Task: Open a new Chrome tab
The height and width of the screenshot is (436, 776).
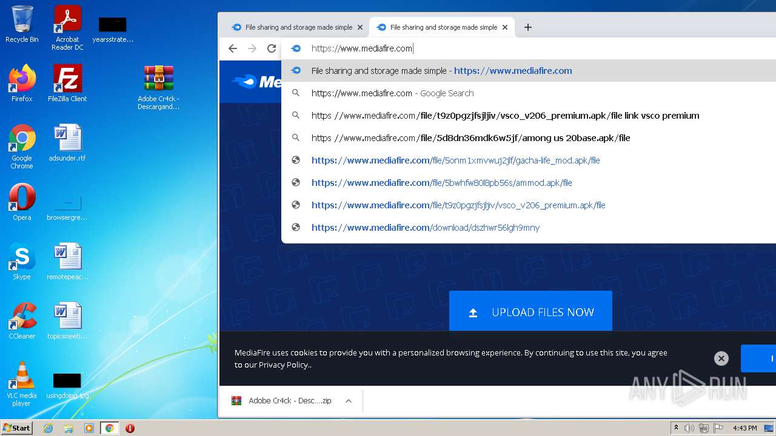Action: (x=528, y=27)
